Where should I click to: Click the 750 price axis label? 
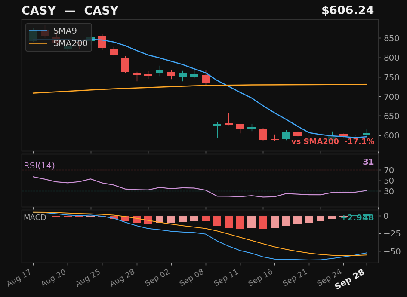(x=392, y=77)
